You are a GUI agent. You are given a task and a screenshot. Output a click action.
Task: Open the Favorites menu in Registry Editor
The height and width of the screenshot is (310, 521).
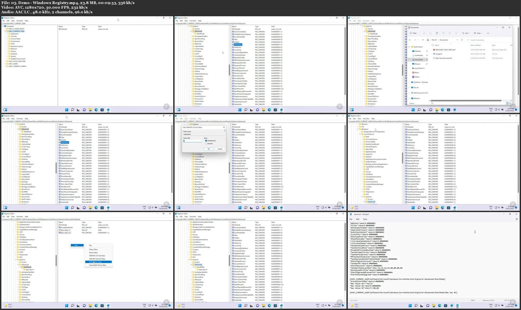[19, 21]
